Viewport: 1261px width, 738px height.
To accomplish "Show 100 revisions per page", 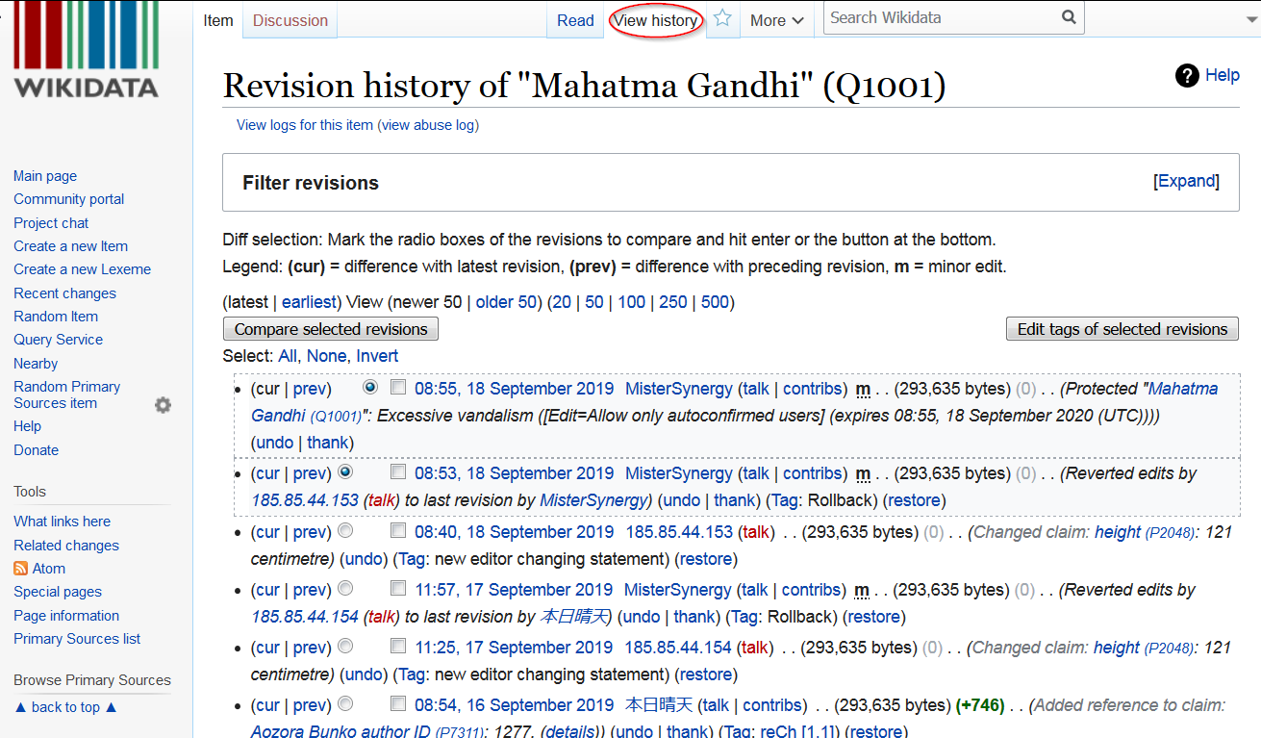I will point(632,302).
